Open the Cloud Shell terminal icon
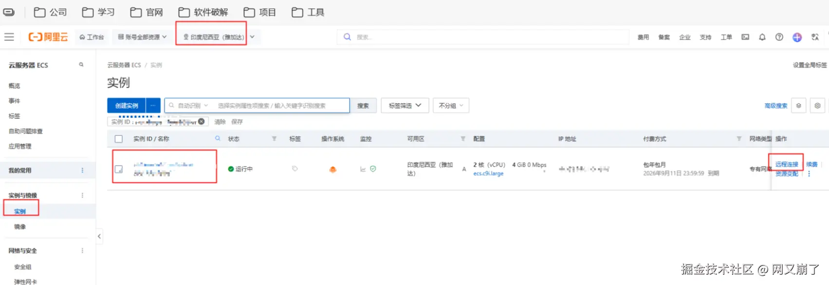 745,37
